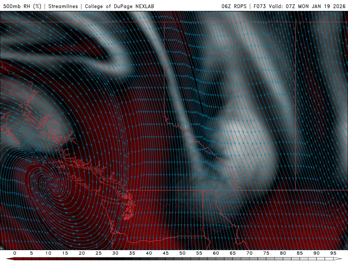
Task: Click the '35' label on the color scale
Action: coord(132,253)
